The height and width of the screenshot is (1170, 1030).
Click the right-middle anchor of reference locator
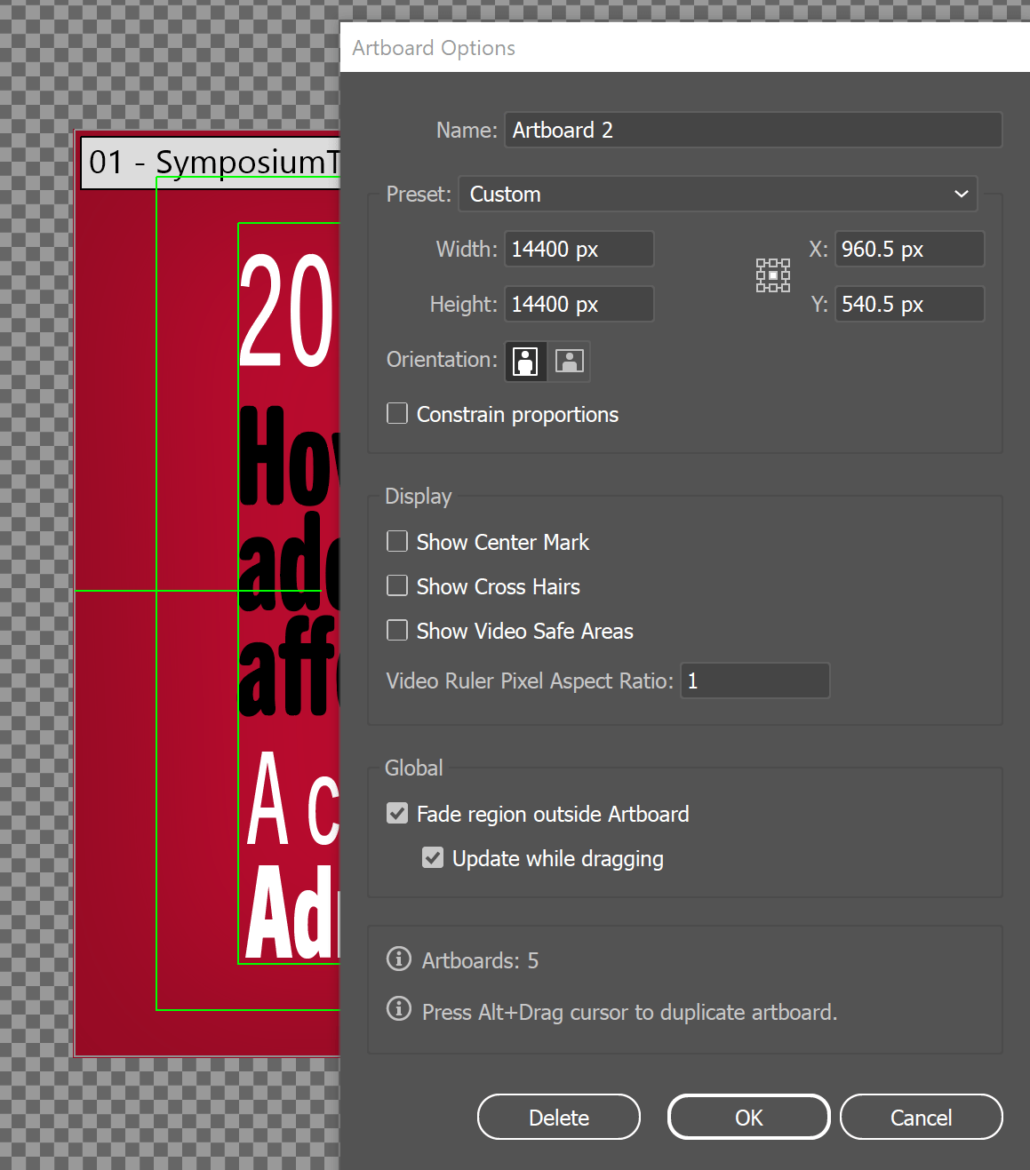pyautogui.click(x=786, y=275)
